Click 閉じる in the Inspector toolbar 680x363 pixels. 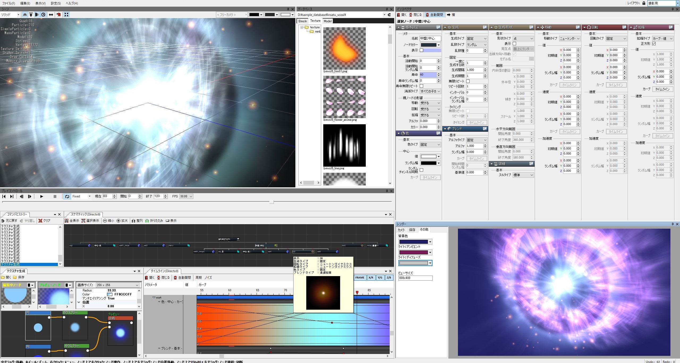point(415,15)
